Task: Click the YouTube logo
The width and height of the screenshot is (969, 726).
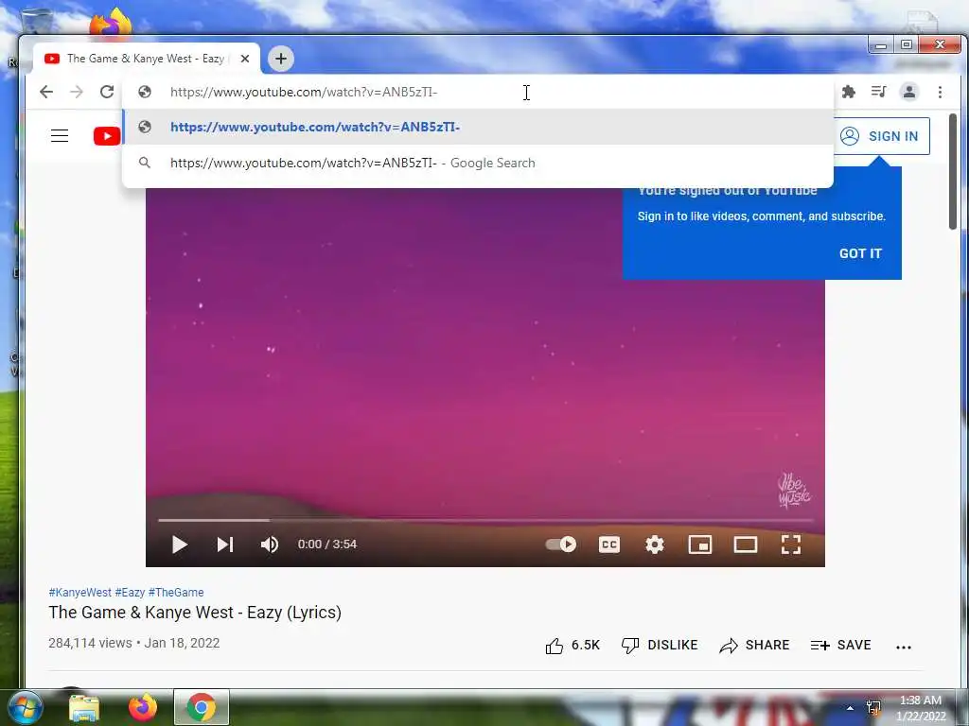Action: pos(107,136)
